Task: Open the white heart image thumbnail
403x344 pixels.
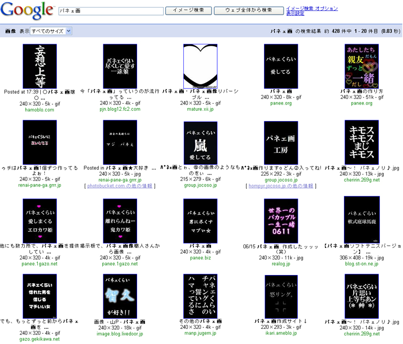Action: [x=200, y=66]
